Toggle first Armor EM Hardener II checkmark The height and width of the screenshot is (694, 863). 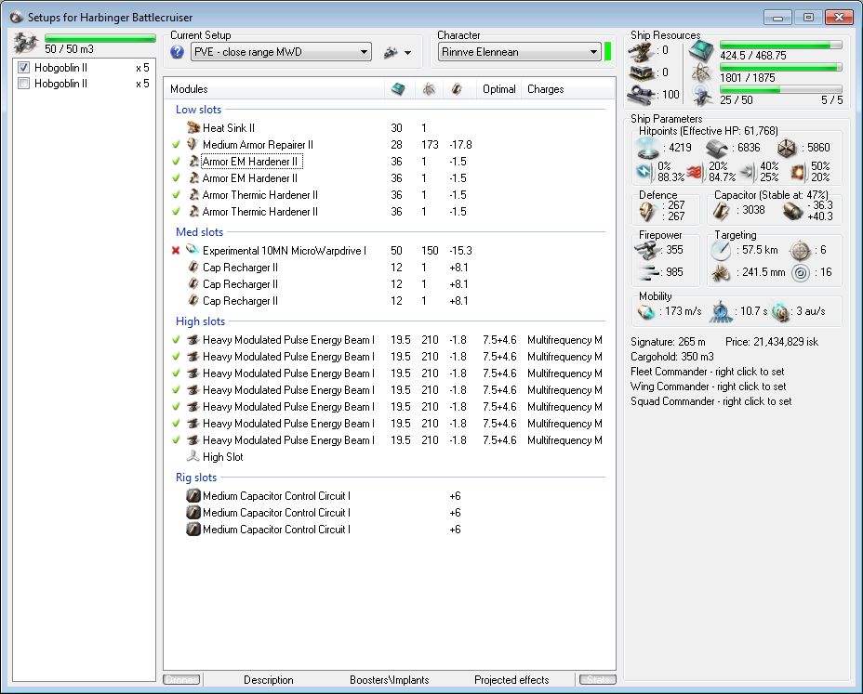176,161
